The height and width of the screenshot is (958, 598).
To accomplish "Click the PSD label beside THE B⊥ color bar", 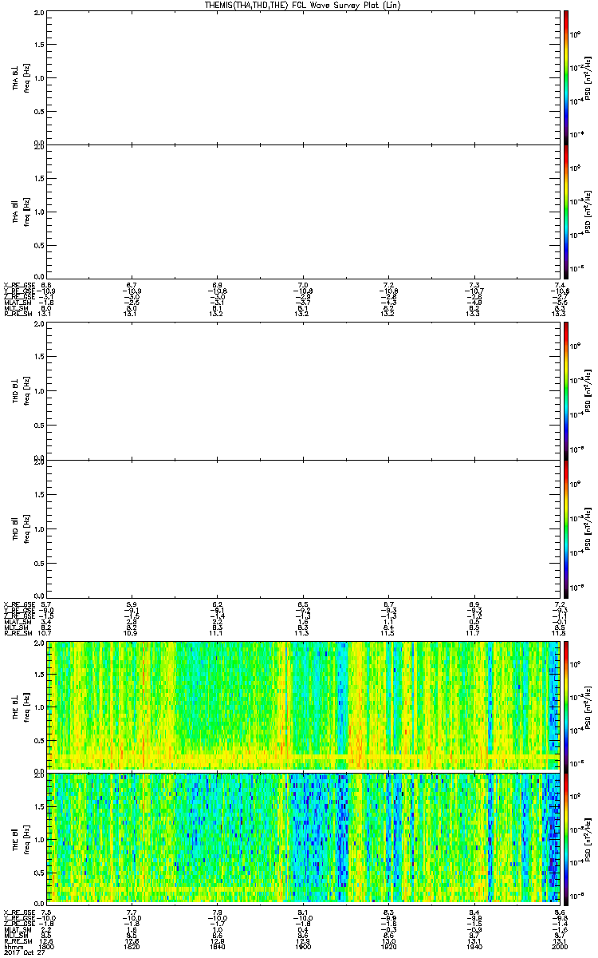I will pyautogui.click(x=588, y=706).
